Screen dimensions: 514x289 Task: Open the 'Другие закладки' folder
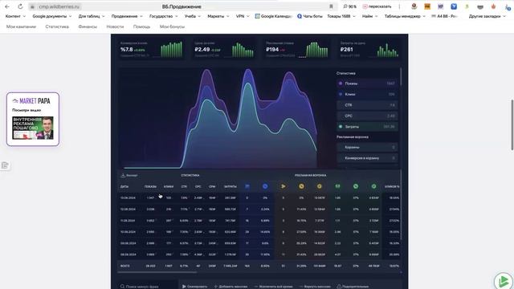click(487, 16)
